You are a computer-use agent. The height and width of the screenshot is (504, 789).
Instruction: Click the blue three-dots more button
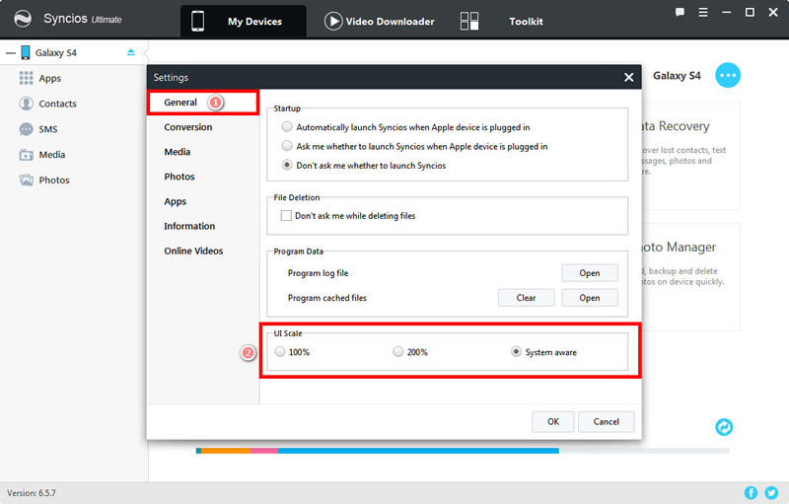pyautogui.click(x=728, y=75)
